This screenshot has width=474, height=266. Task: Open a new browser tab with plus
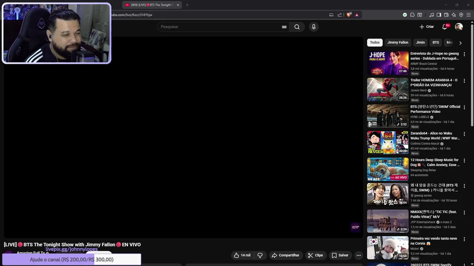187,5
